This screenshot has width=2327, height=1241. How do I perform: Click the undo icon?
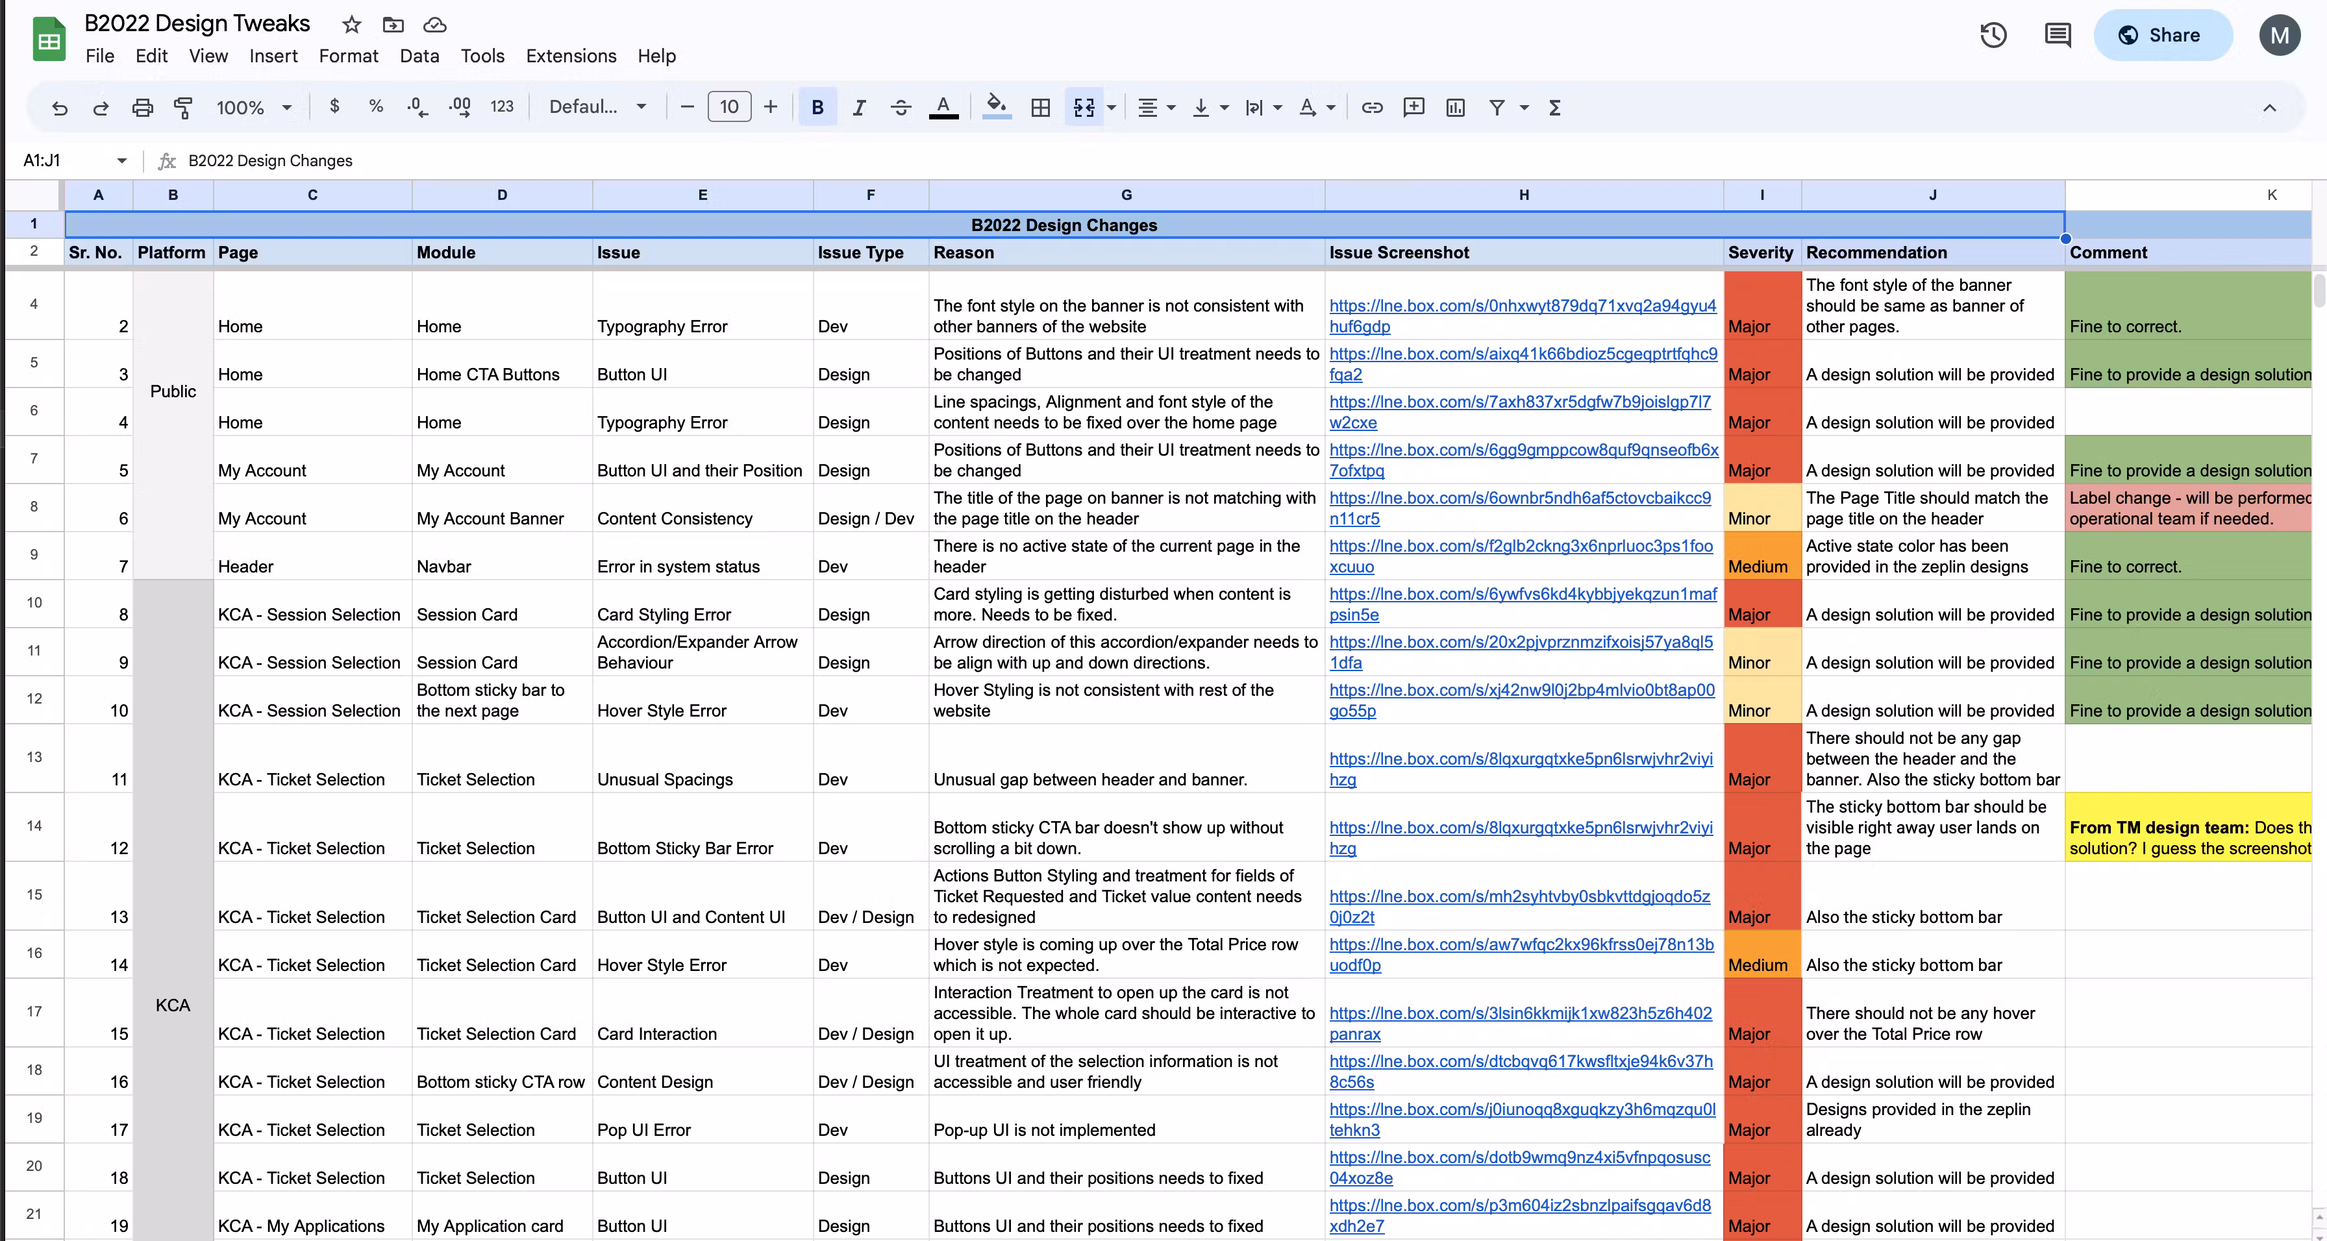(60, 108)
